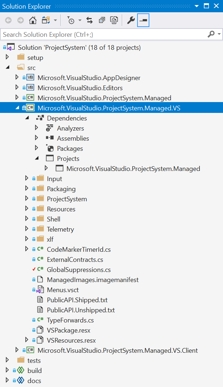Screen dimensions: 223x387
Task: Select the Solution 'ProjectSystem' root node
Action: pyautogui.click(x=79, y=47)
